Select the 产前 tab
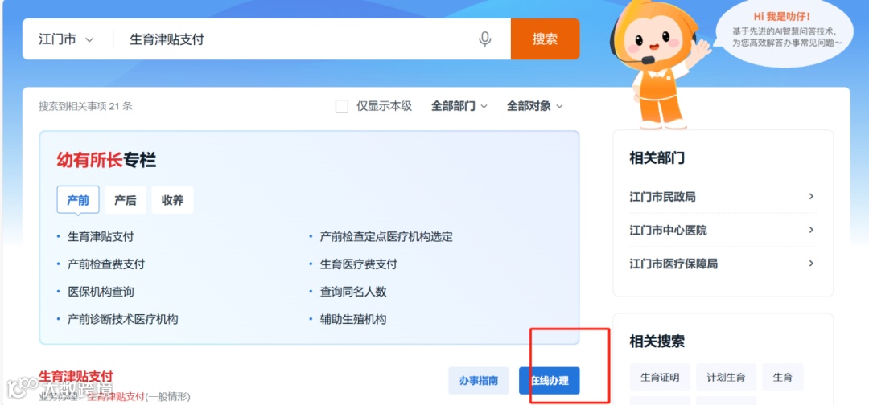The width and height of the screenshot is (869, 405). coord(78,200)
